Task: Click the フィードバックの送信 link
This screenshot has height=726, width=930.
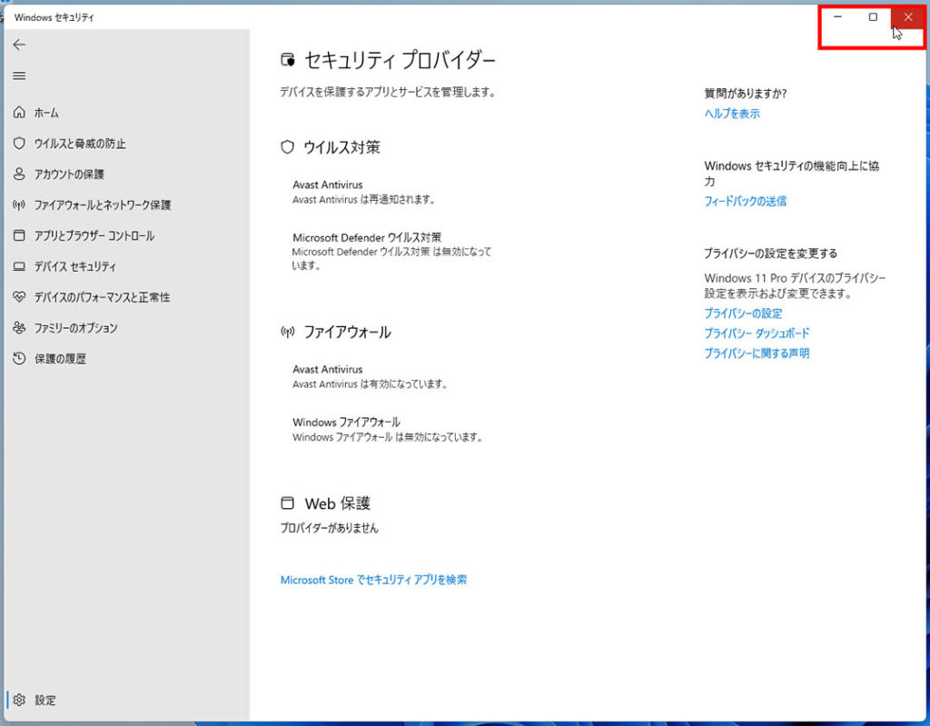Action: 745,201
